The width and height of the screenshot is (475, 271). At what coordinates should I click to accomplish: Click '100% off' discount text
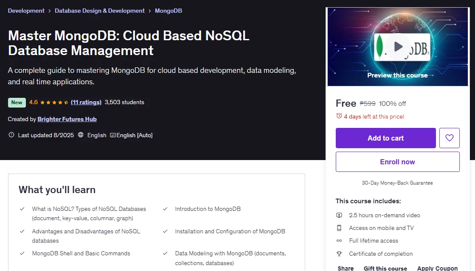(x=392, y=104)
